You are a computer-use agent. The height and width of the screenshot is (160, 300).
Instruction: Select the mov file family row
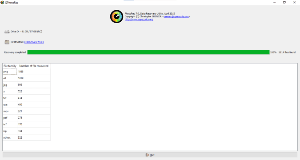click(27, 111)
